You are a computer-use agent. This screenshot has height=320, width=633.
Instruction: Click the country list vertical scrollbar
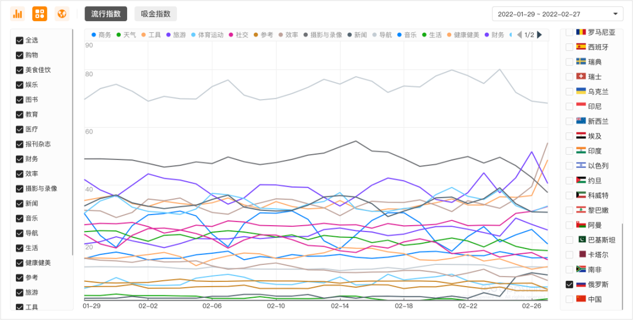click(x=622, y=264)
